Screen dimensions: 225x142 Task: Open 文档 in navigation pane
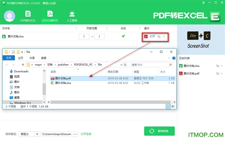coord(15,87)
